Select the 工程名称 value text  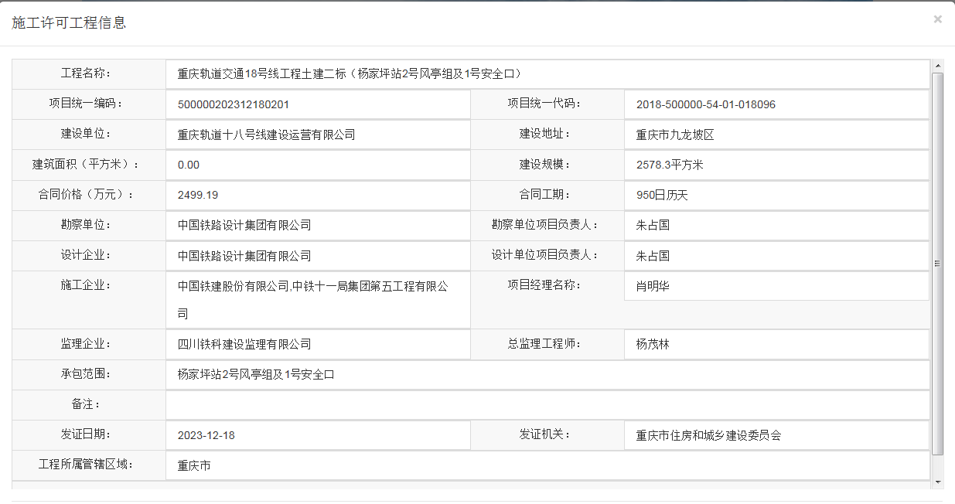[x=351, y=74]
